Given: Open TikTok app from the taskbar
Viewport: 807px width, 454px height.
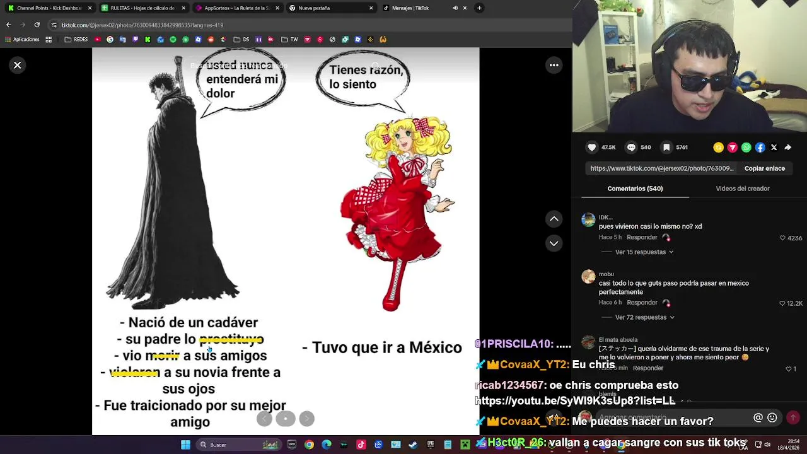Looking at the screenshot, I should [x=361, y=445].
